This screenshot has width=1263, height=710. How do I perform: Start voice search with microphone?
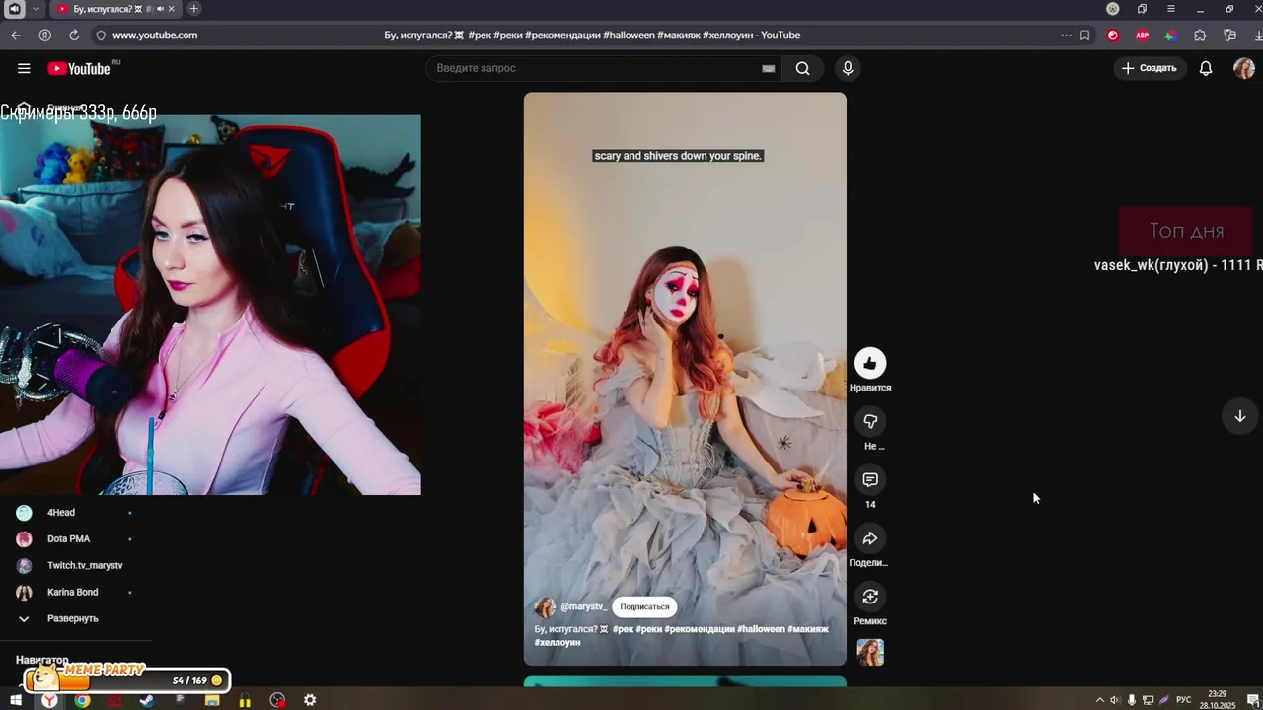point(847,68)
